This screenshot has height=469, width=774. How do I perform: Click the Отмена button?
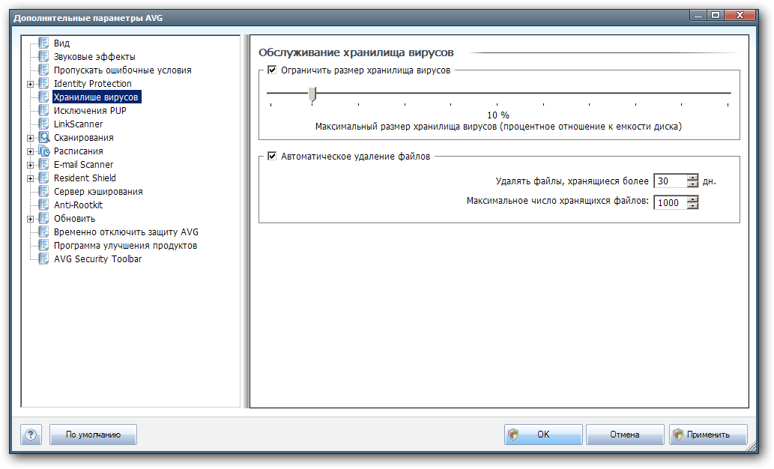tap(625, 435)
